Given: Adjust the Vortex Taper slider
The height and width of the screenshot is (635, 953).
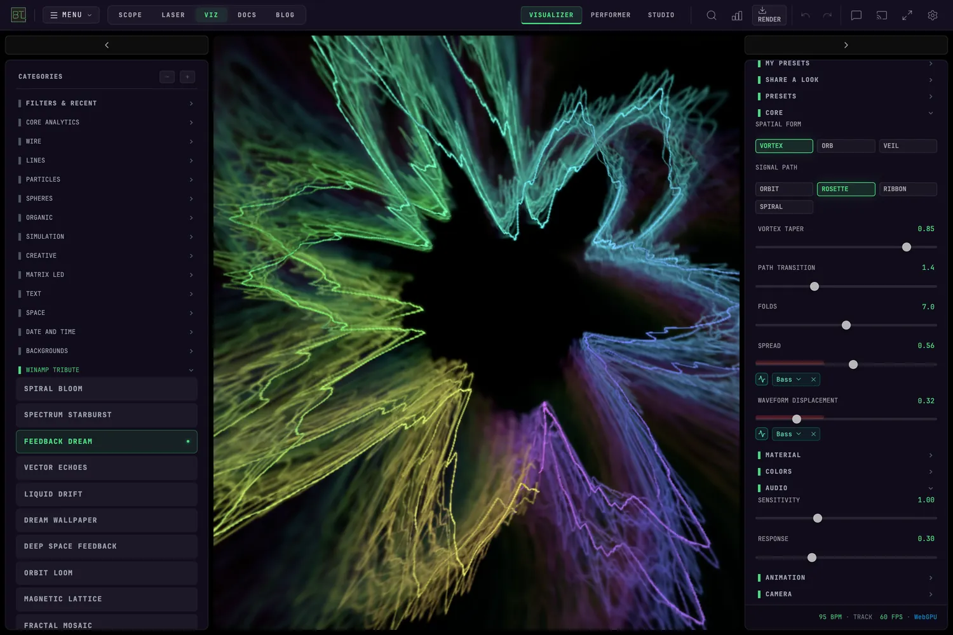Looking at the screenshot, I should 846,247.
